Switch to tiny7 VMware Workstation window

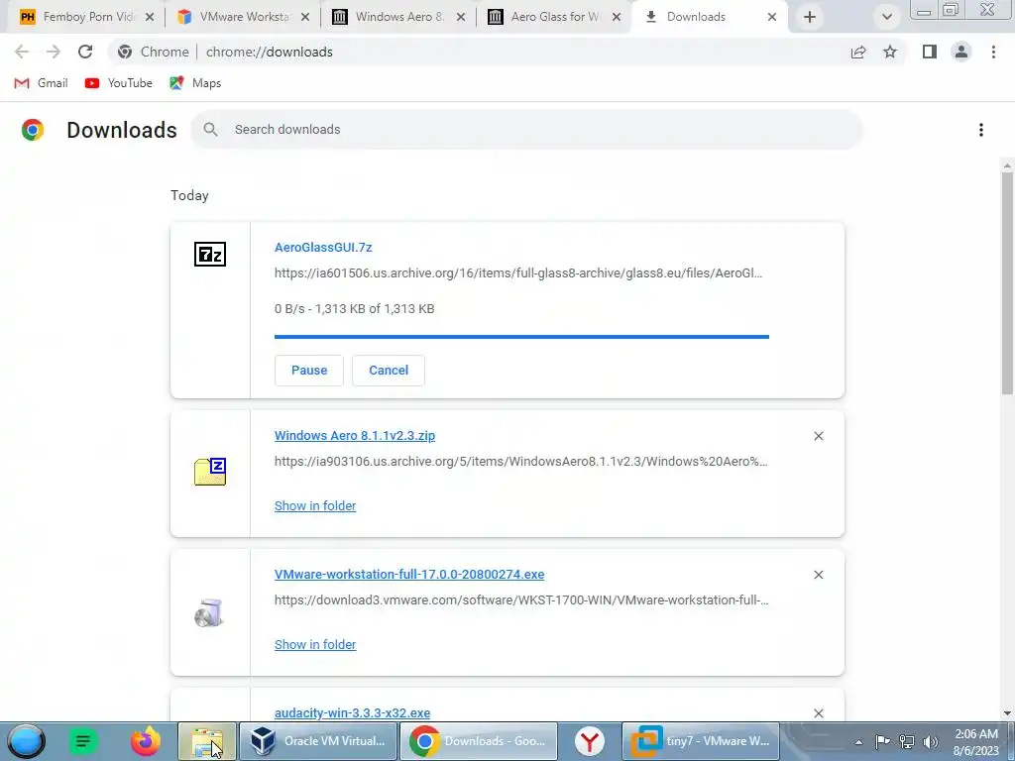[x=701, y=741]
